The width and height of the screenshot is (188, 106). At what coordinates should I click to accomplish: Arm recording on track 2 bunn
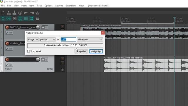point(7,43)
